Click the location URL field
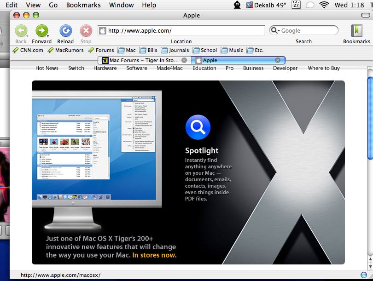Viewport: 373px width, 281px height. pyautogui.click(x=181, y=31)
